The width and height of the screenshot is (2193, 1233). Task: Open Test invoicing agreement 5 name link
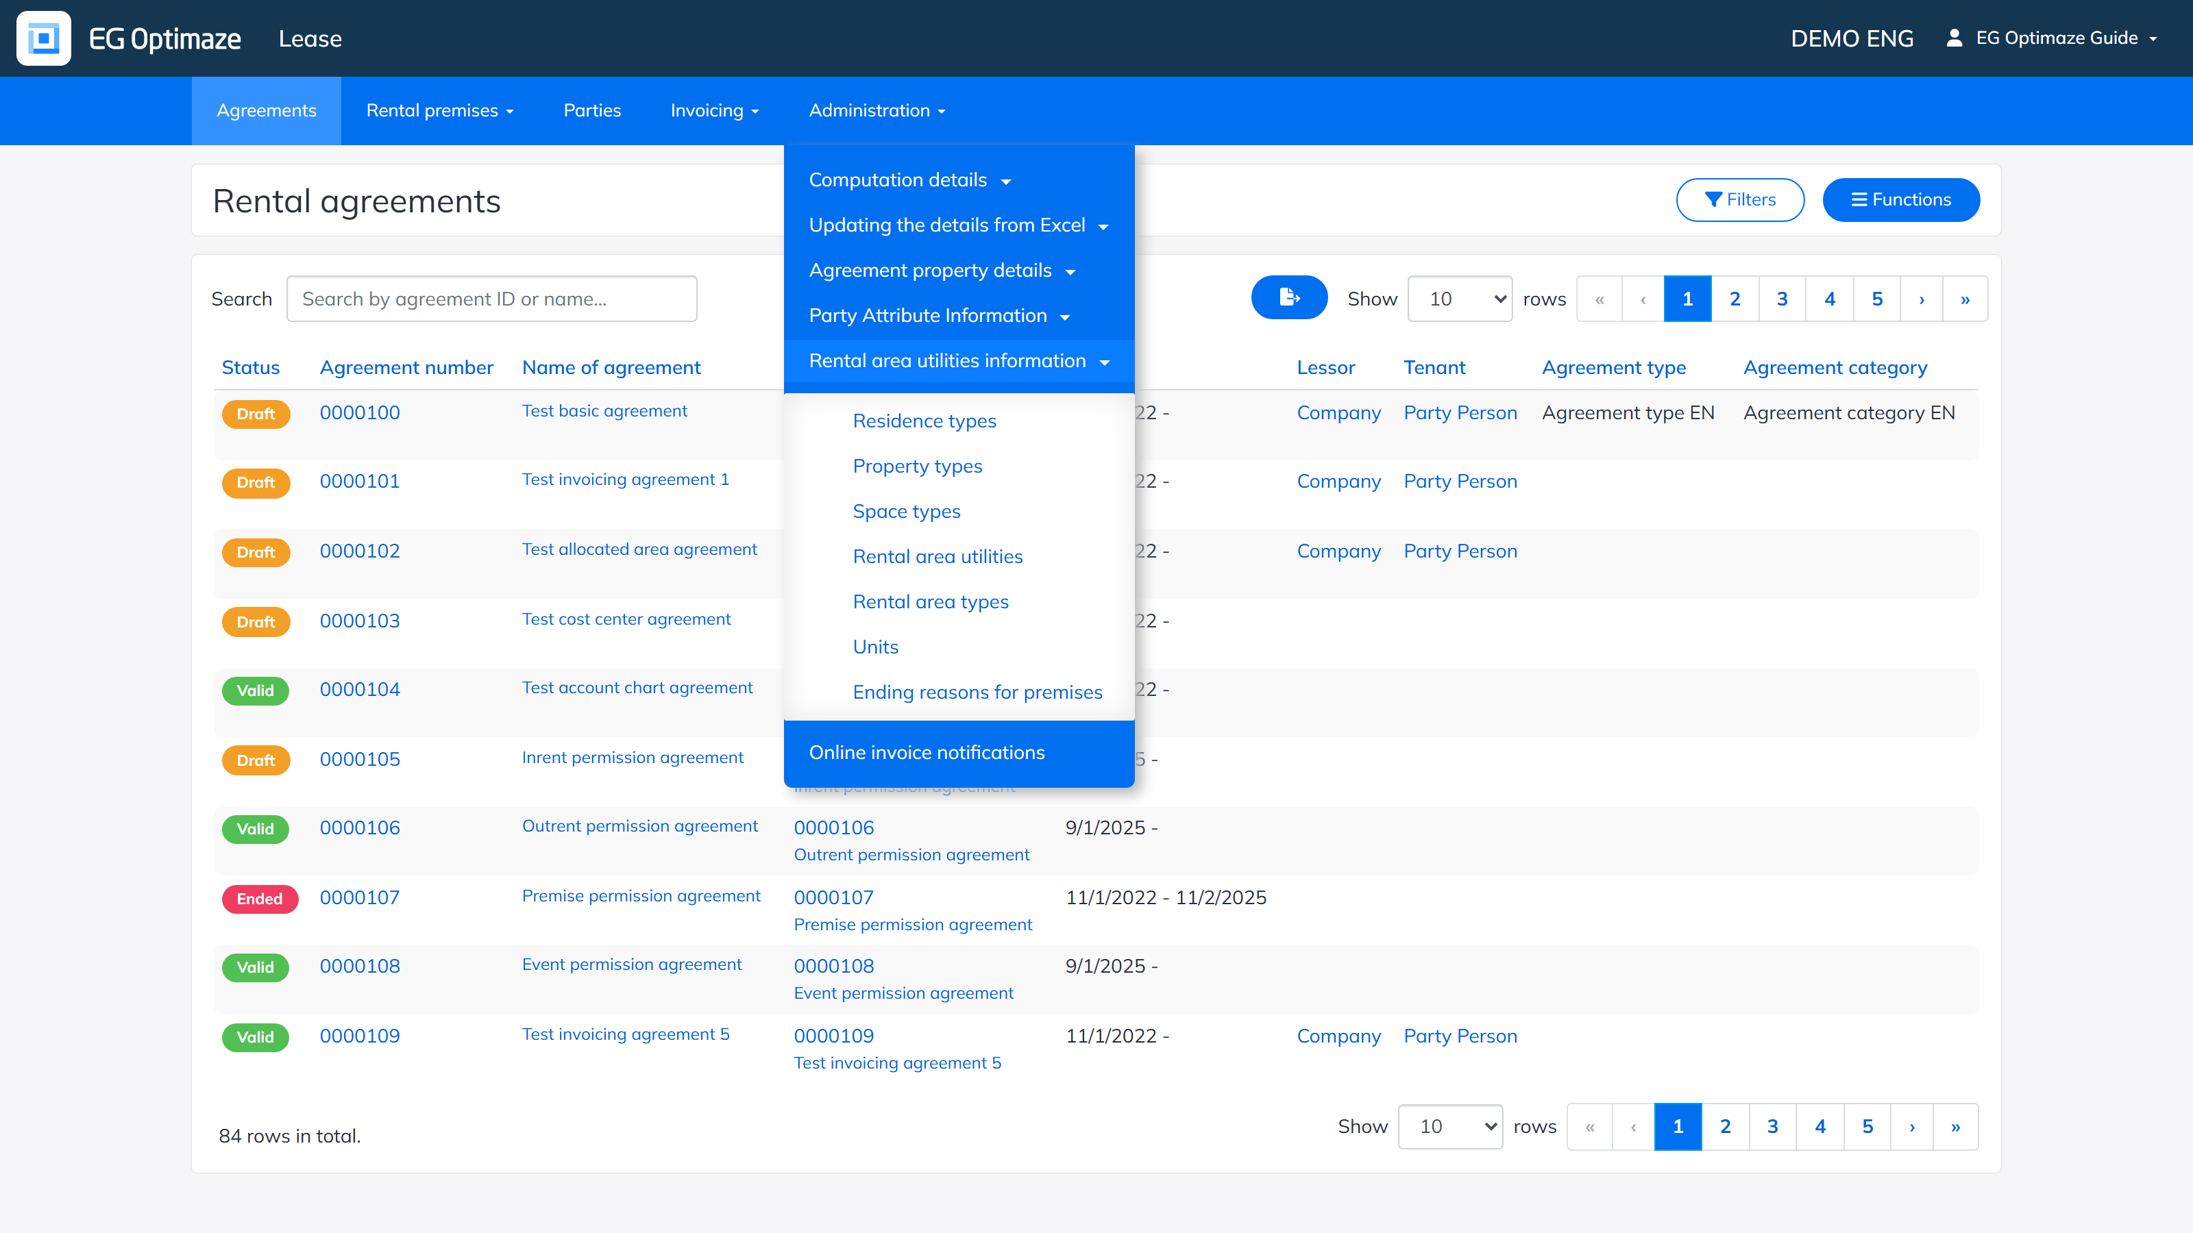coord(625,1034)
